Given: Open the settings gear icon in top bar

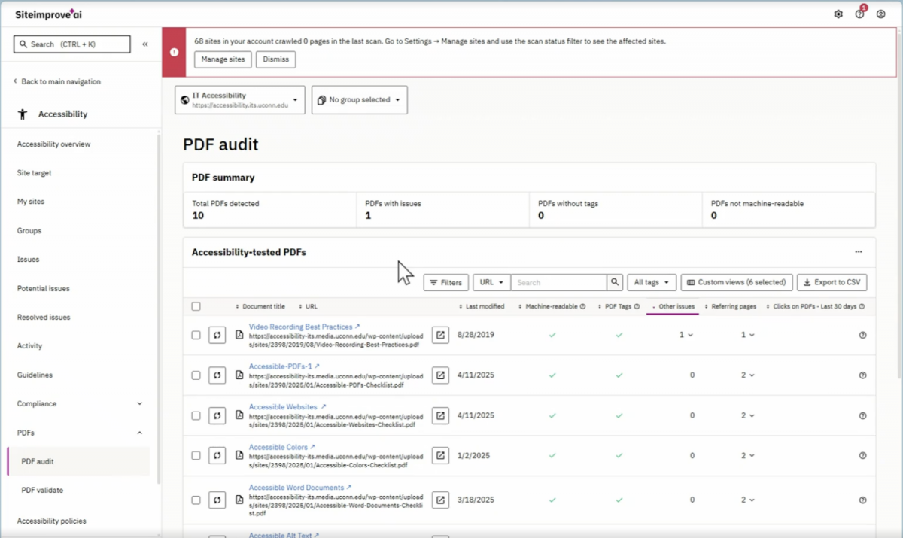Looking at the screenshot, I should [838, 14].
